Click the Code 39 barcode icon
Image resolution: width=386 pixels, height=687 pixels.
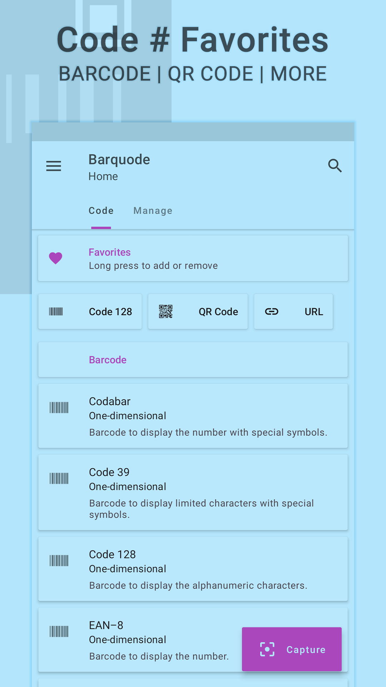pyautogui.click(x=59, y=478)
